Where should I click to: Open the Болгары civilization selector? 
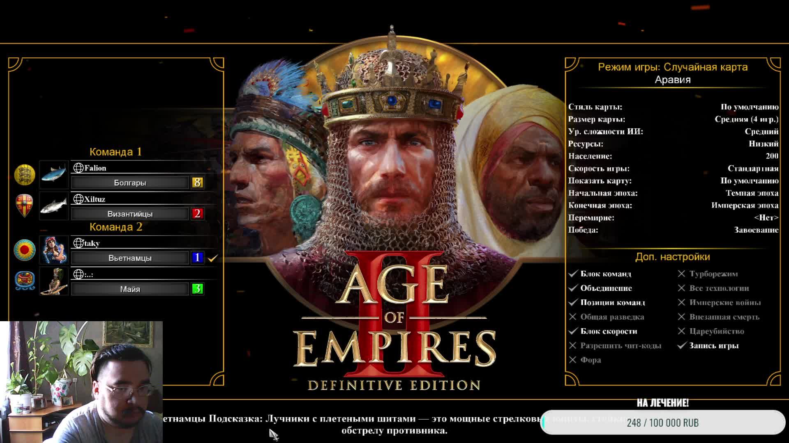coord(130,183)
